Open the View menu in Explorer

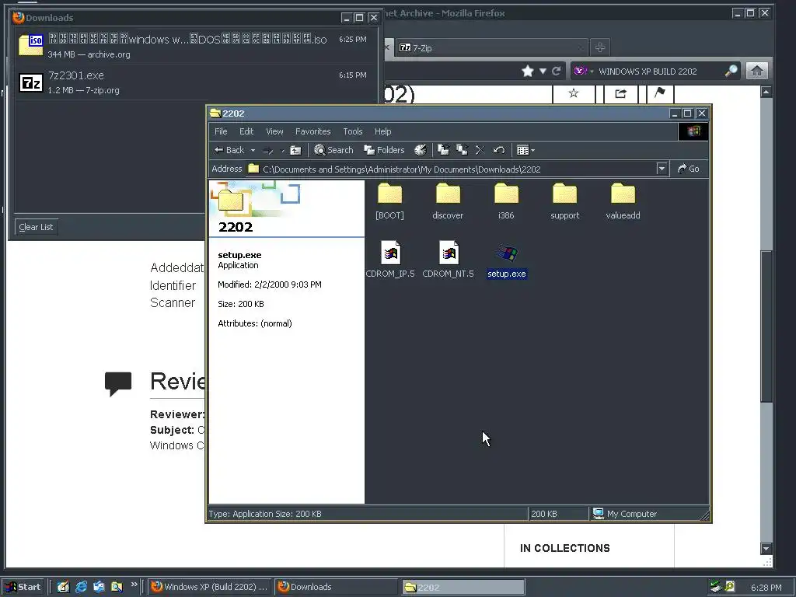tap(274, 131)
